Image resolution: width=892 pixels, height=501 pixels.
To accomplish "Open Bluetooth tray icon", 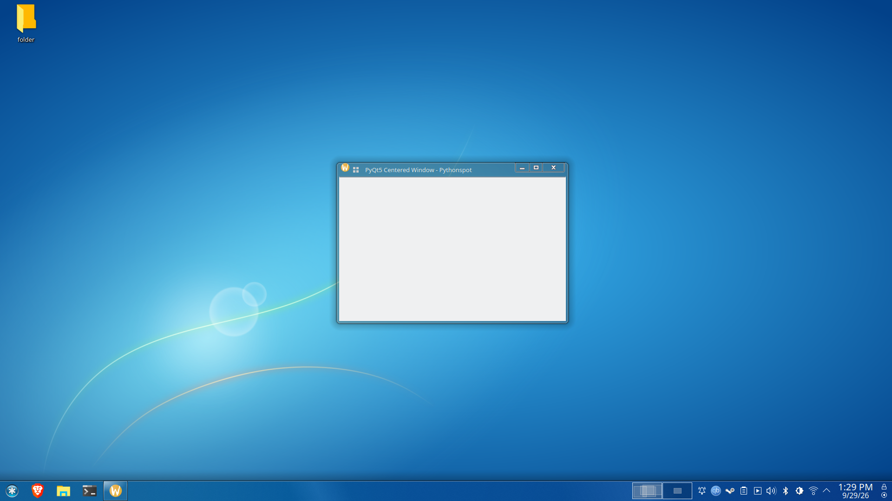I will pos(786,491).
